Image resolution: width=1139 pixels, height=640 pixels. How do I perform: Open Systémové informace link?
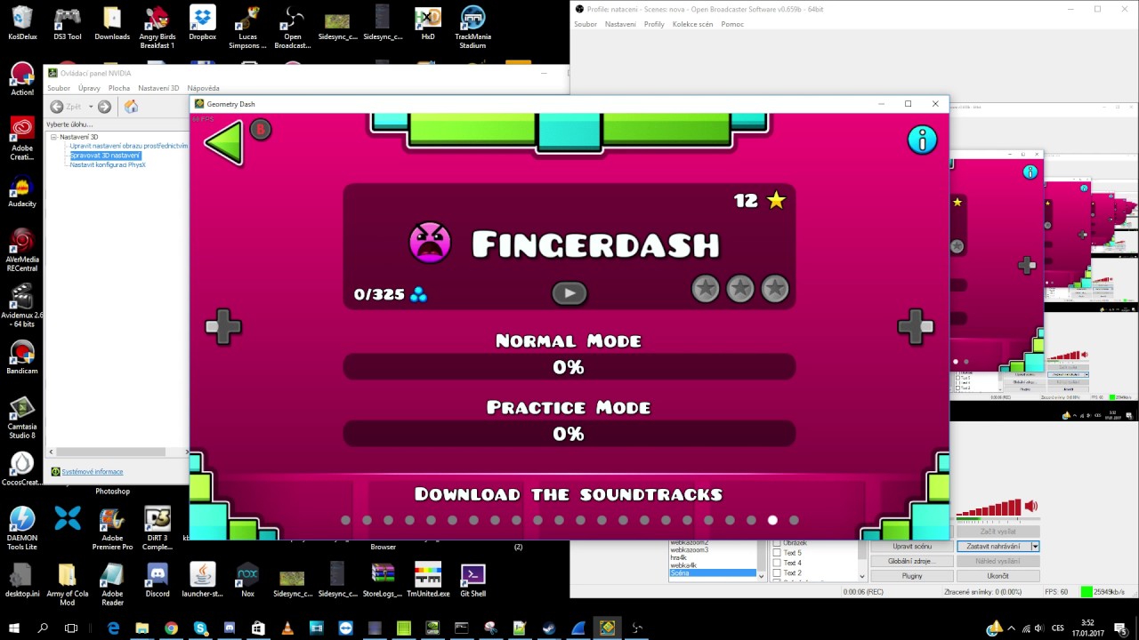pos(93,472)
